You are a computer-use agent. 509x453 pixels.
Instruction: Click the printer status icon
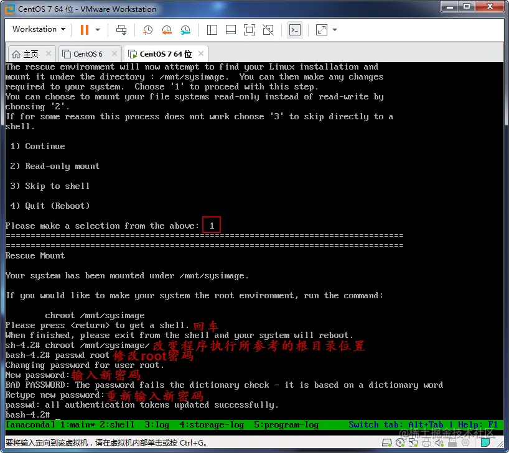pos(426,442)
